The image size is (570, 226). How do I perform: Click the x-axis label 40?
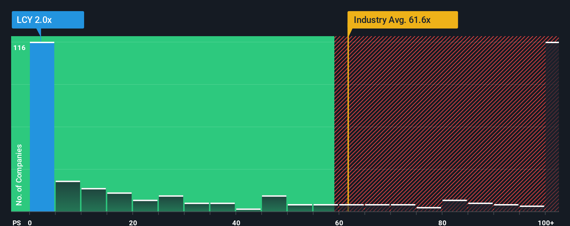[236, 223]
